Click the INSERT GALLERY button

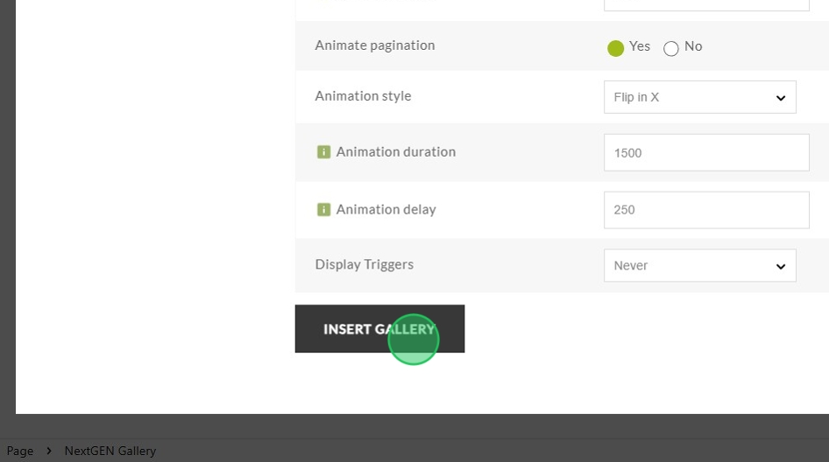pyautogui.click(x=379, y=328)
